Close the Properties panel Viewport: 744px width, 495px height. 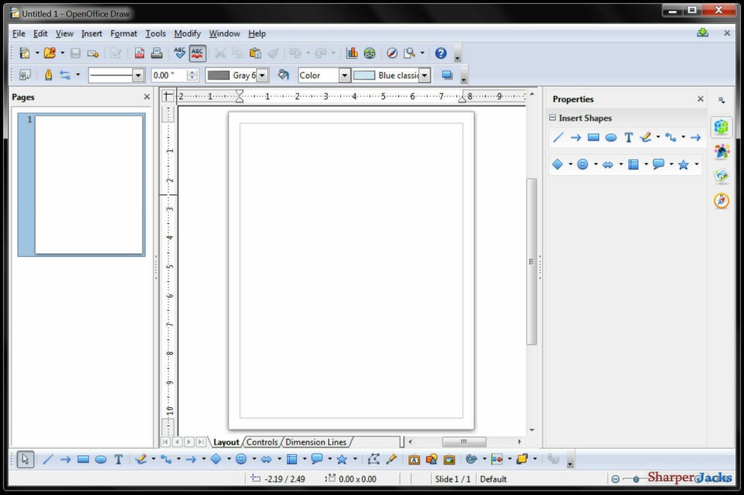tap(700, 98)
